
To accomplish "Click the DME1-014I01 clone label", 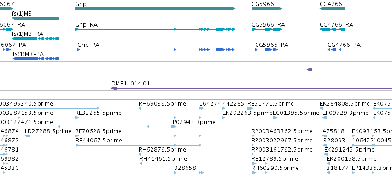I will tap(131, 84).
